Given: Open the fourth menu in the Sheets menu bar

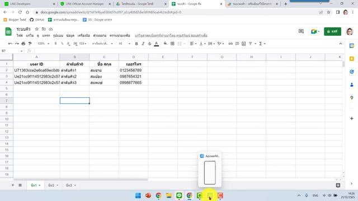Looking at the screenshot, I should (46, 36).
